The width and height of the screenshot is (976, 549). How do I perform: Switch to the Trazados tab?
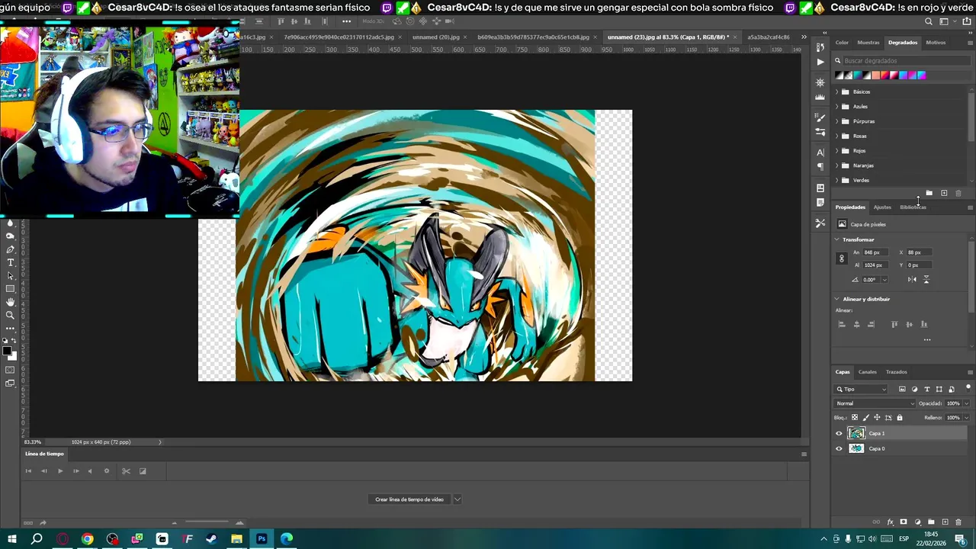pos(897,372)
